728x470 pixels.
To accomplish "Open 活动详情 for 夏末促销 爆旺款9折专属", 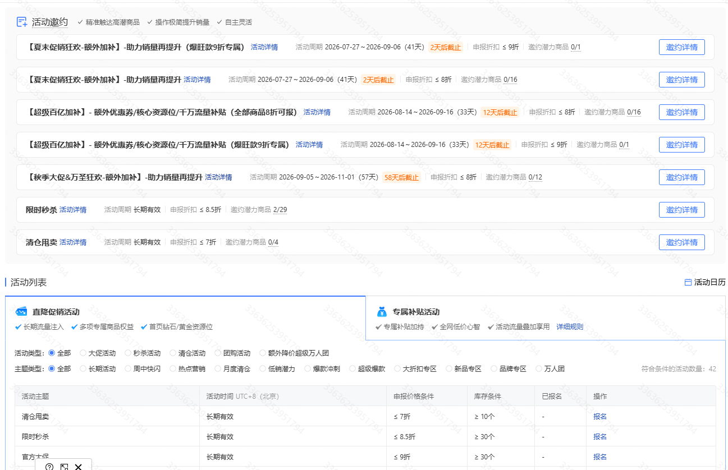I will (264, 47).
